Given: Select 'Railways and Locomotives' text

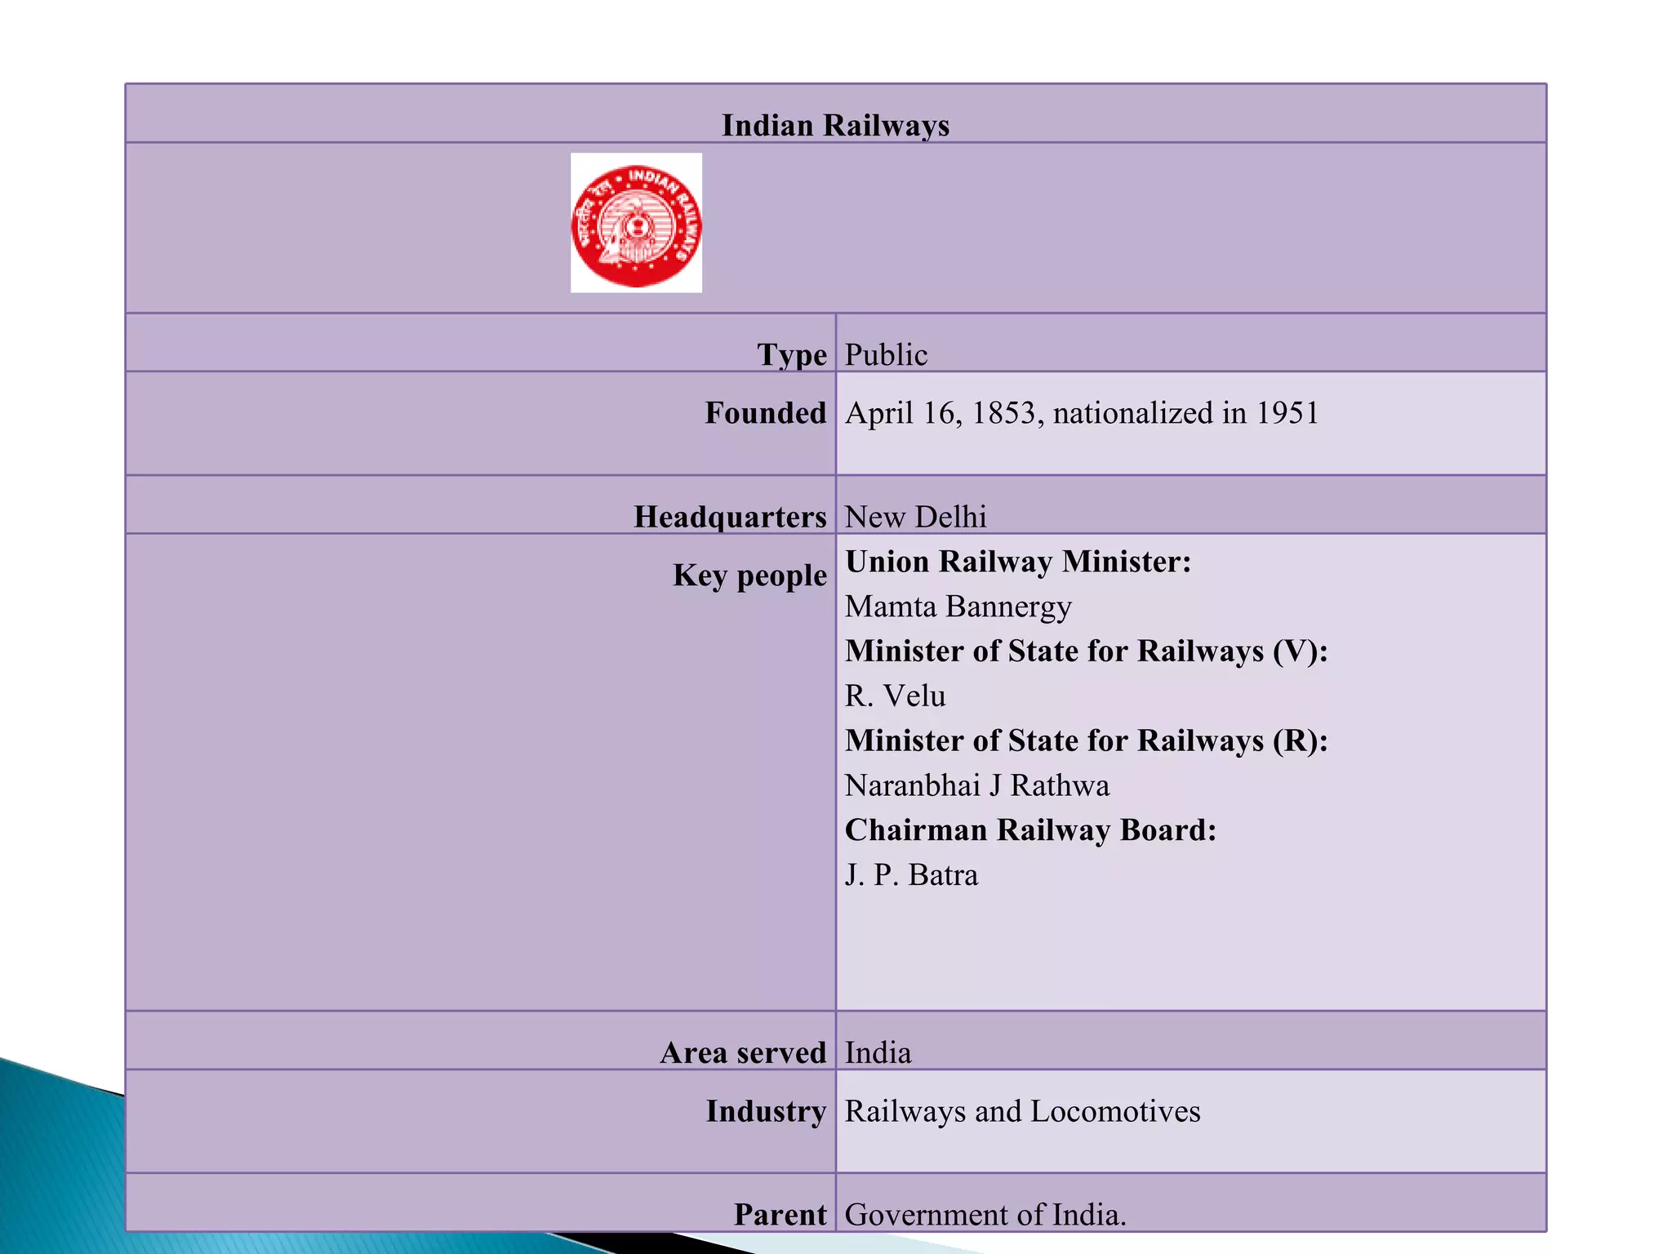Looking at the screenshot, I should (x=1022, y=1112).
